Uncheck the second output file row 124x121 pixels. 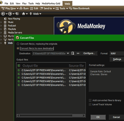19,74
